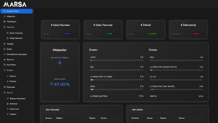Click the U-PROX PIR CAM WHITE label
This screenshot has height=123, width=218.
(x=162, y=87)
